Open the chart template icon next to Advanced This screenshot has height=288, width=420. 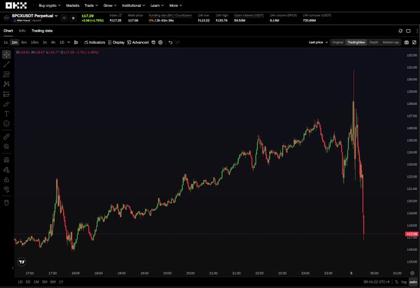pyautogui.click(x=153, y=43)
